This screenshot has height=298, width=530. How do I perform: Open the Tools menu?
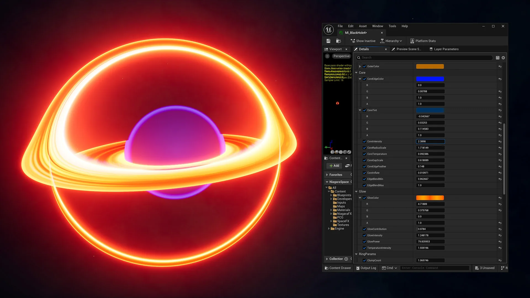(x=392, y=26)
